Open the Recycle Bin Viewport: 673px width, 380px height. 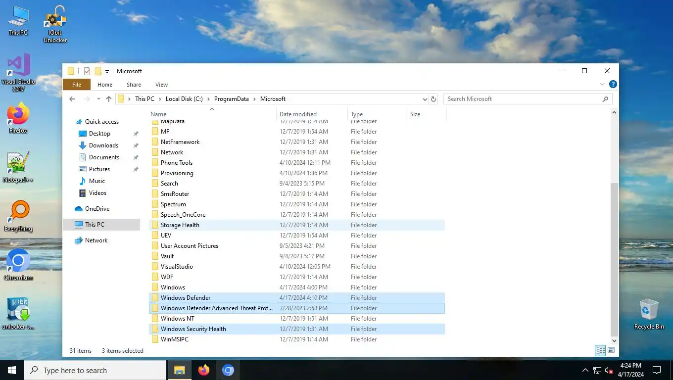point(649,314)
